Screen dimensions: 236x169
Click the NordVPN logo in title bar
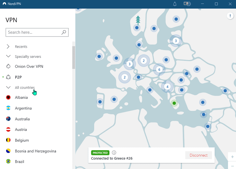click(4, 4)
